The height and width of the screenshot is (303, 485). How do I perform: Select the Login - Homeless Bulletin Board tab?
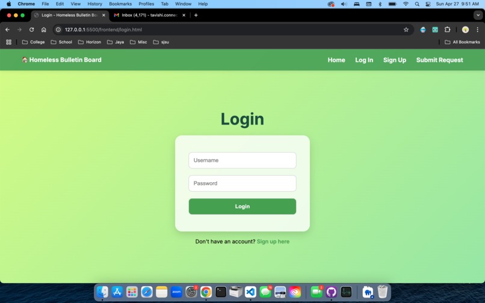(70, 15)
